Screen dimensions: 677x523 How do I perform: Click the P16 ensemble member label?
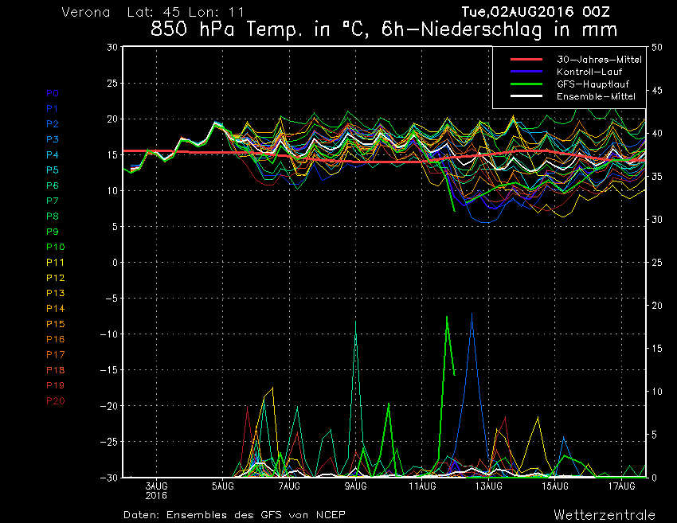pos(55,339)
